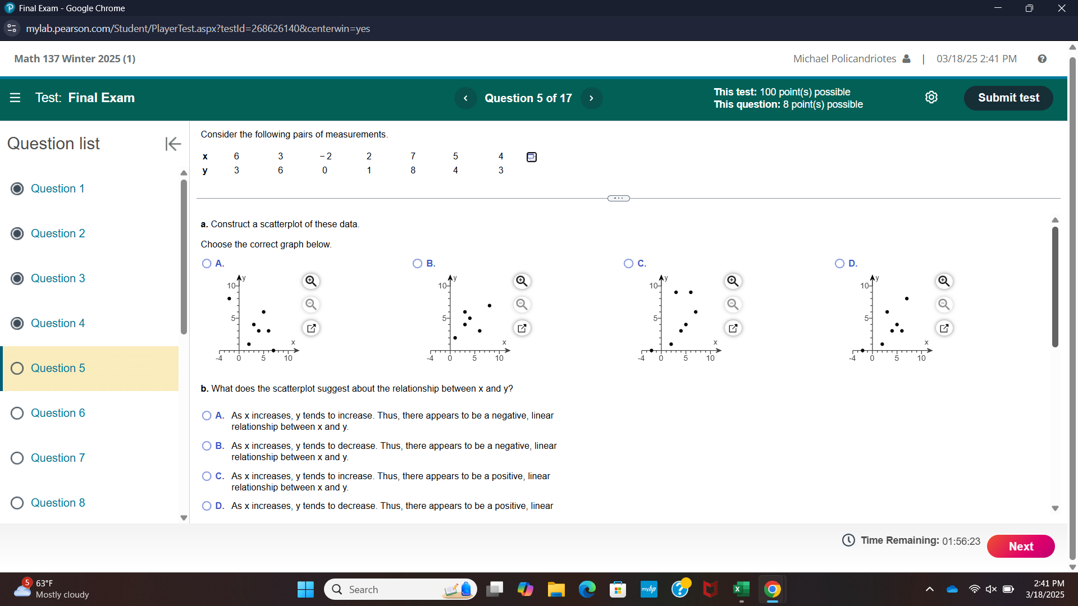Click the answer area vertical scrollbar
Image resolution: width=1078 pixels, height=606 pixels.
1055,286
